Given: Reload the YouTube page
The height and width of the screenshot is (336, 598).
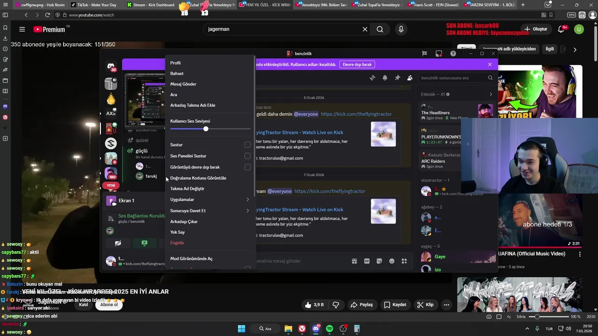Looking at the screenshot, I should [47, 15].
